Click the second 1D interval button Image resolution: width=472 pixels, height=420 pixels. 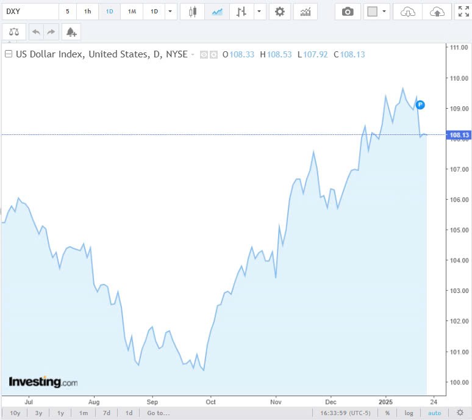(x=154, y=12)
